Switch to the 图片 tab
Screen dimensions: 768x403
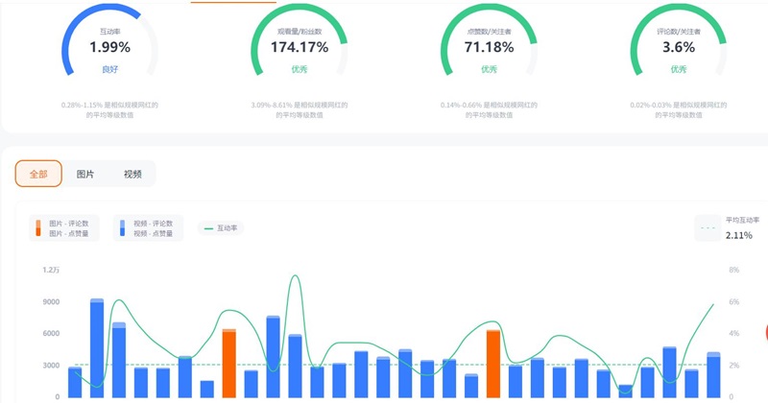click(85, 174)
